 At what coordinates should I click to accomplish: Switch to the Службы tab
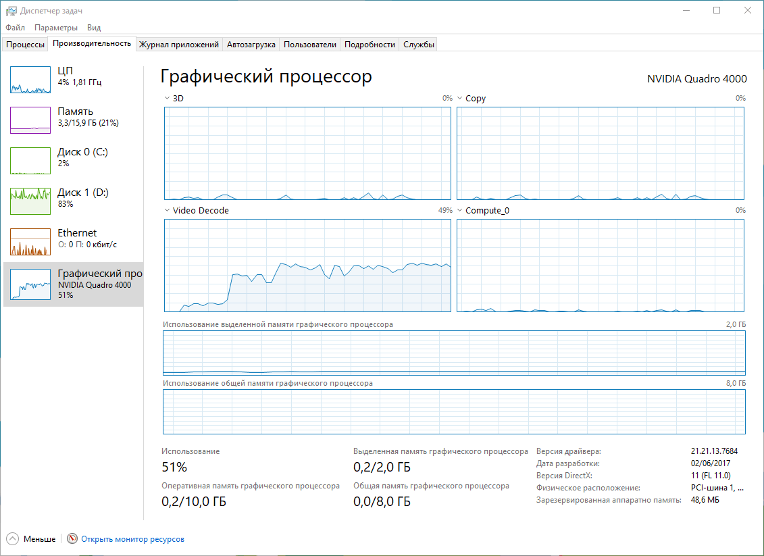(x=417, y=44)
